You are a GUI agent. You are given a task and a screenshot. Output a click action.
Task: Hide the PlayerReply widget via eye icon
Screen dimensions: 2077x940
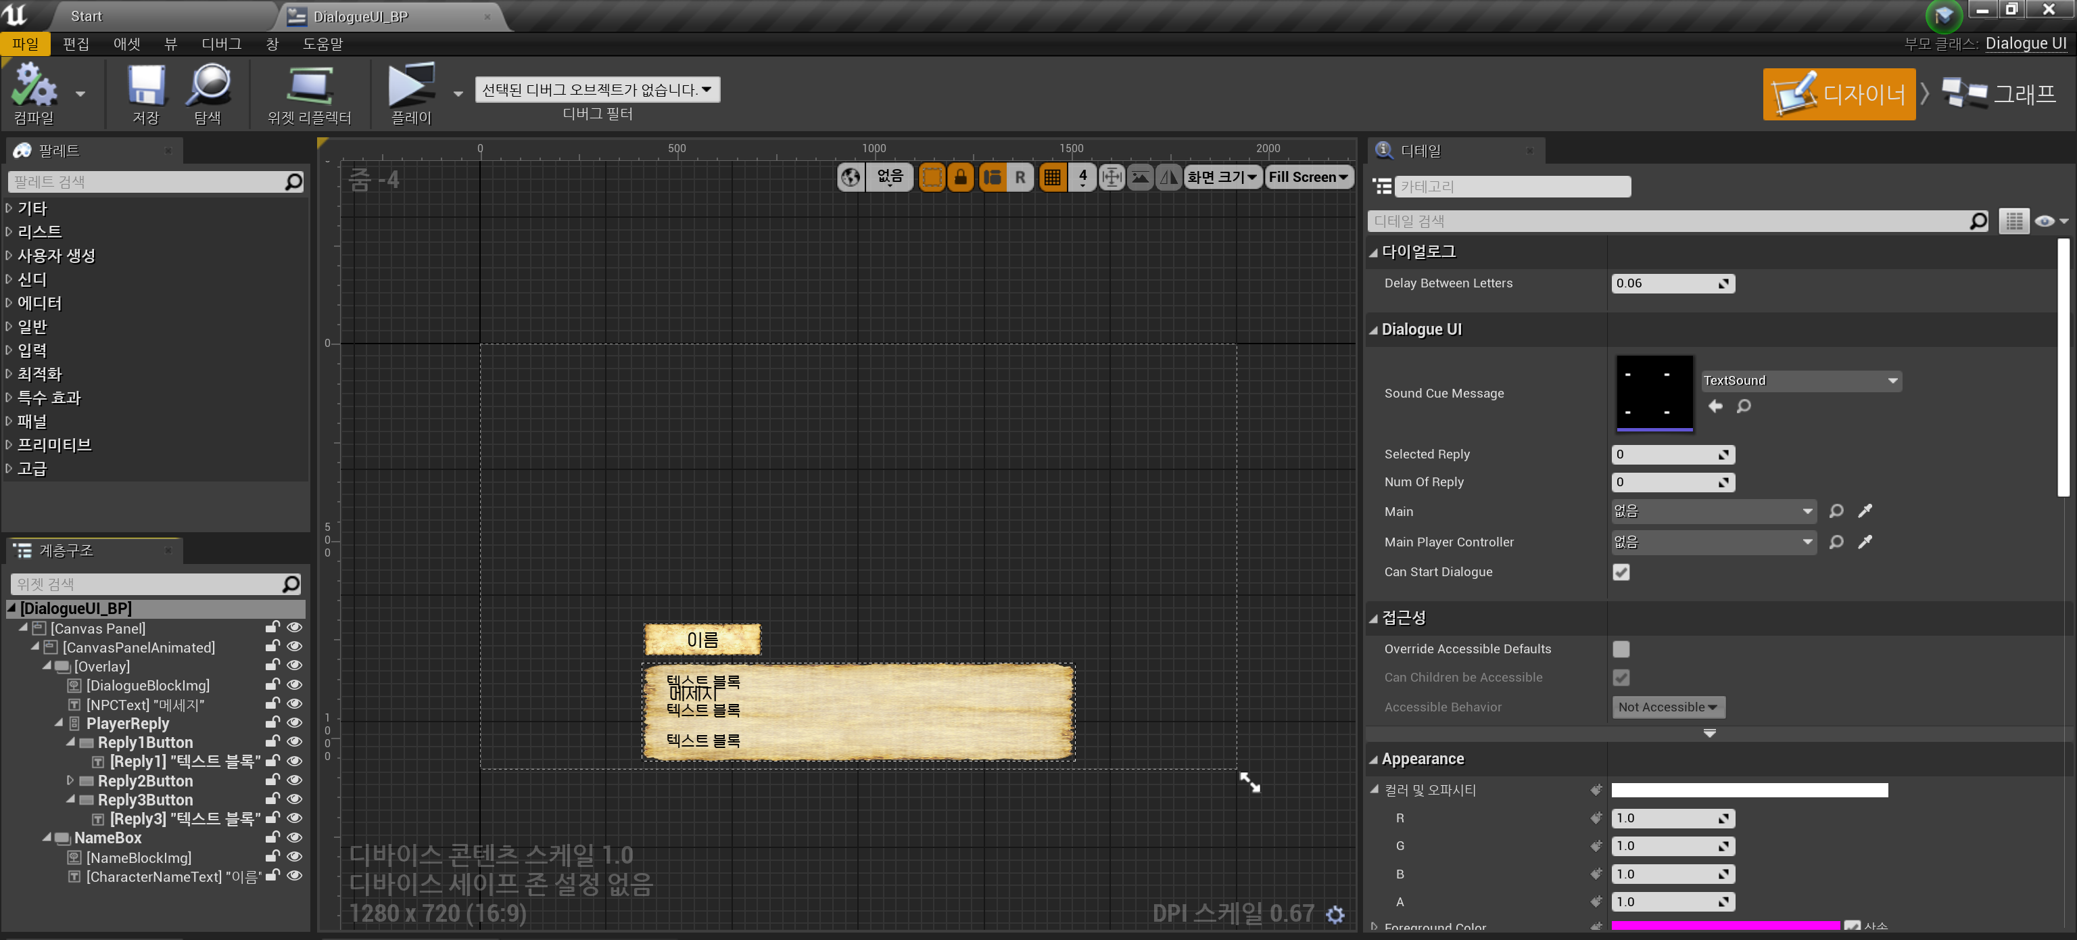point(295,723)
